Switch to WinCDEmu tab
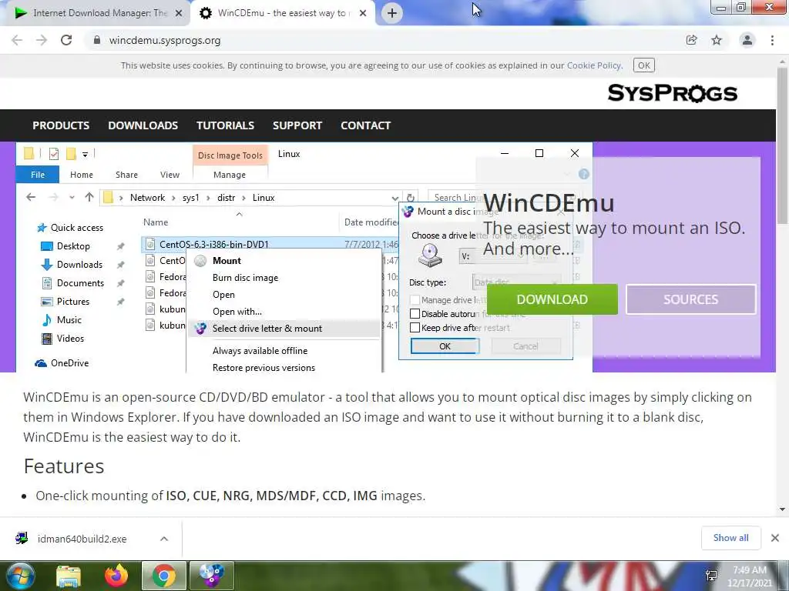This screenshot has height=591, width=789. (282, 13)
